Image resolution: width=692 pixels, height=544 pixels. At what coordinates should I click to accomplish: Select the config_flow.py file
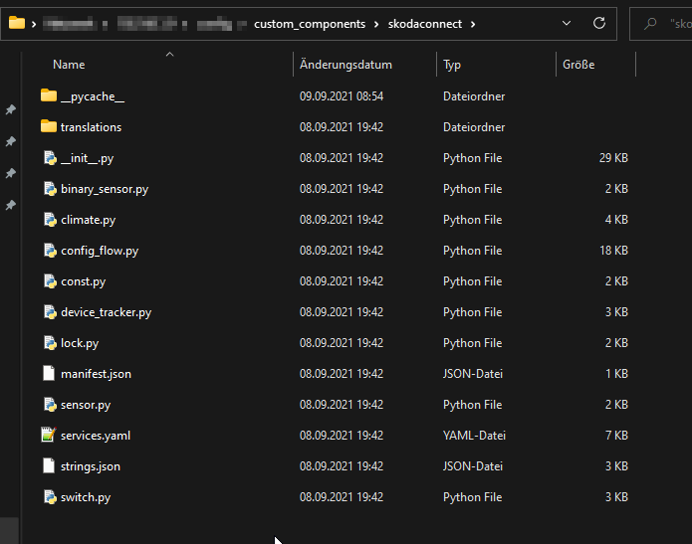pyautogui.click(x=99, y=251)
